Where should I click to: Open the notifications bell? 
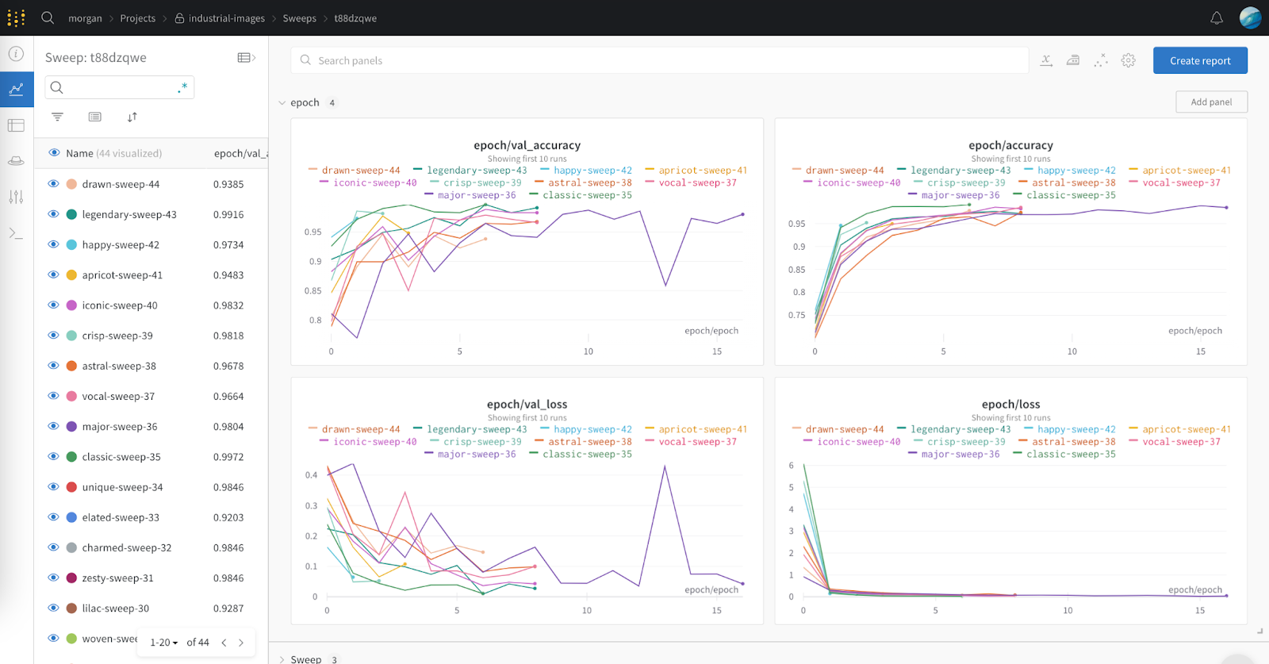click(1217, 17)
